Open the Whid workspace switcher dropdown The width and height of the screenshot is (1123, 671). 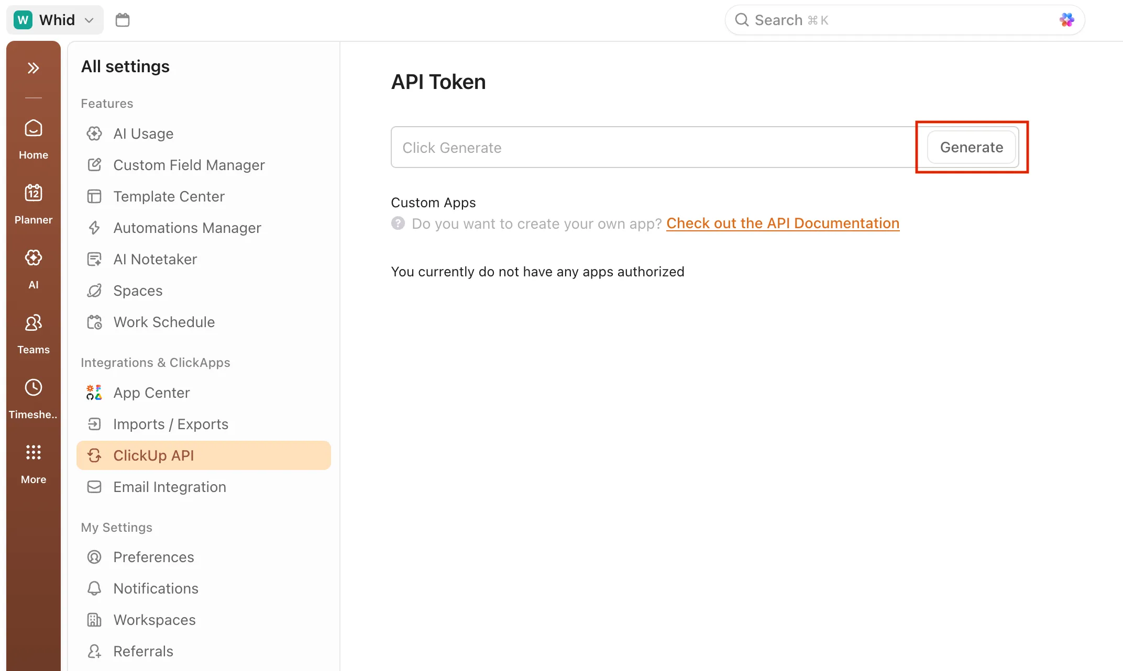point(55,20)
